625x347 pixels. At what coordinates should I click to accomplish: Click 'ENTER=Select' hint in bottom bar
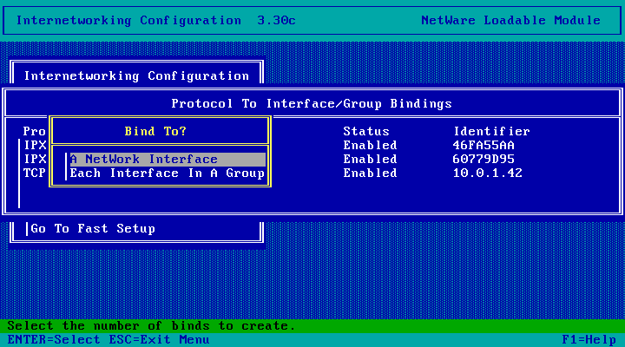[x=54, y=340]
